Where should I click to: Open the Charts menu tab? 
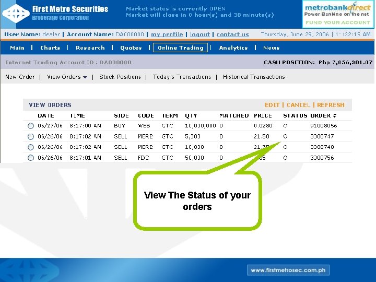[50, 48]
